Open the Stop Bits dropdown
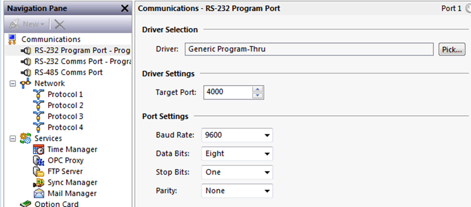 pyautogui.click(x=237, y=172)
